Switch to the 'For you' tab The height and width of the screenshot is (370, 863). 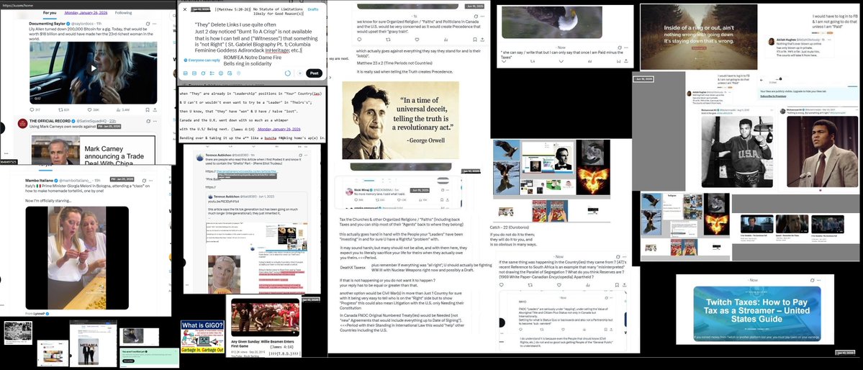(50, 12)
